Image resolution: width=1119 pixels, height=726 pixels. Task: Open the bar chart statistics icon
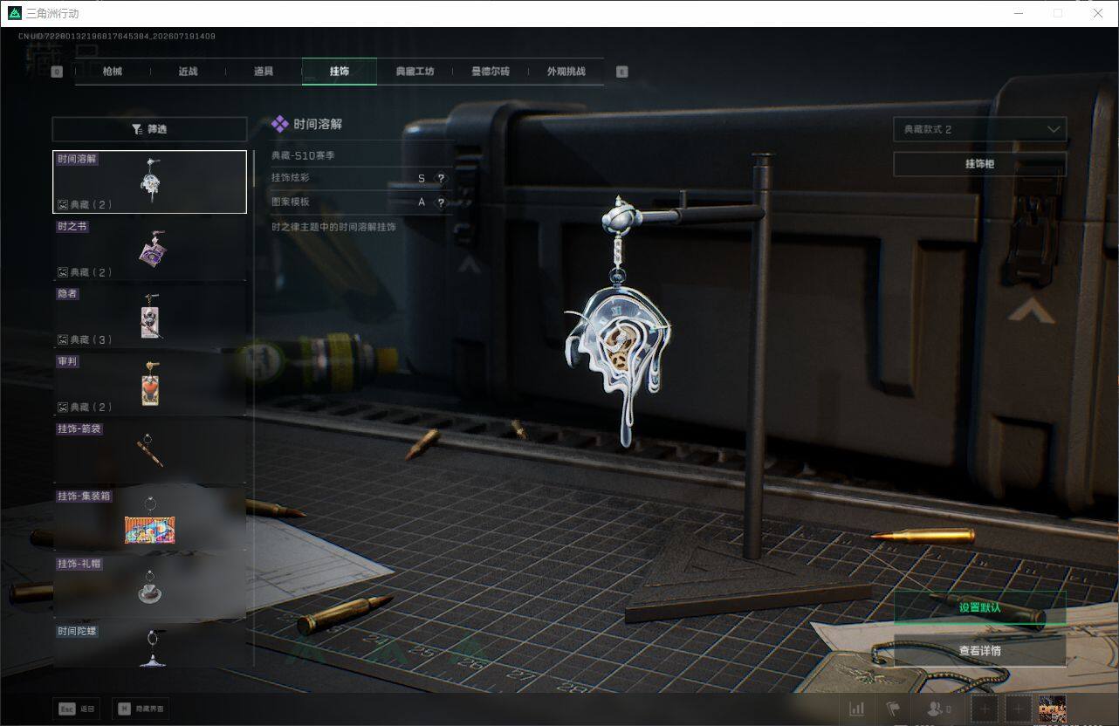[857, 709]
